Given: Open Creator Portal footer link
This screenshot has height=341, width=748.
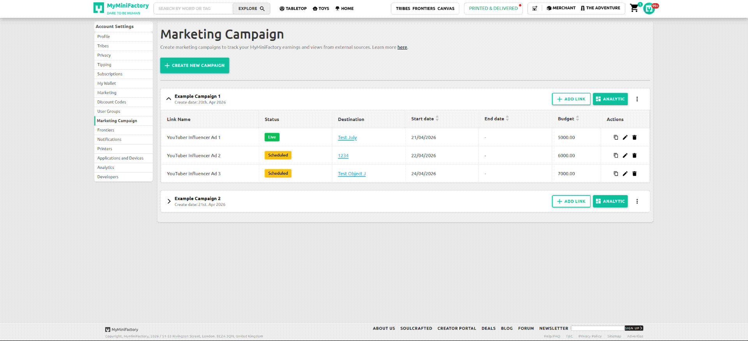Looking at the screenshot, I should tap(457, 329).
